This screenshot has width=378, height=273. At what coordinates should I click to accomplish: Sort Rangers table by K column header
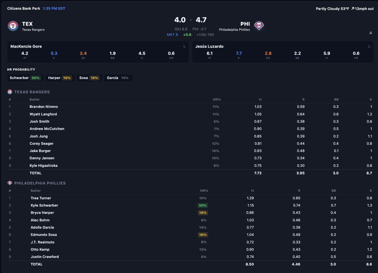click(x=371, y=100)
